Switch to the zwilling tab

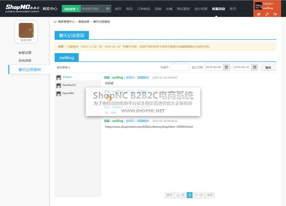[x=66, y=57]
